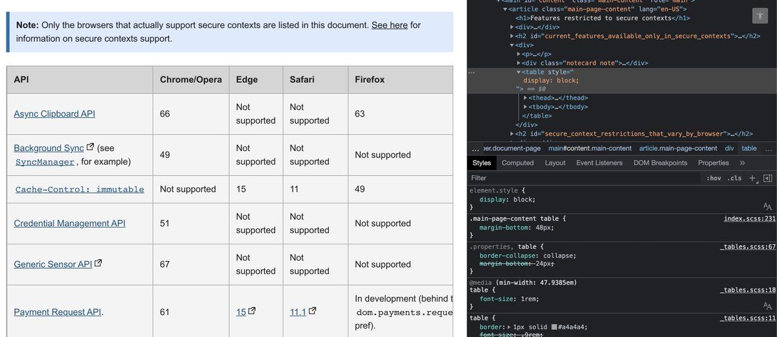Click external link icon next to Generic Sensor API

point(98,264)
